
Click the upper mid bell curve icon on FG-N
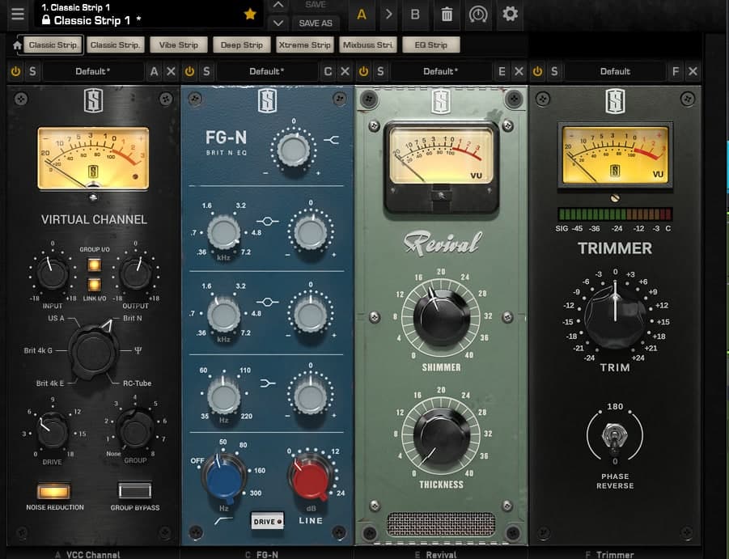pos(267,221)
